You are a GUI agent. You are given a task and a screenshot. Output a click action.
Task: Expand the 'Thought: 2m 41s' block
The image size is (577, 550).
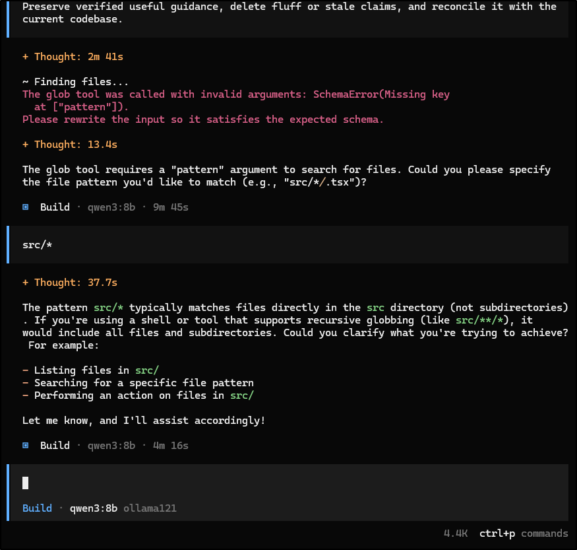[x=73, y=57]
